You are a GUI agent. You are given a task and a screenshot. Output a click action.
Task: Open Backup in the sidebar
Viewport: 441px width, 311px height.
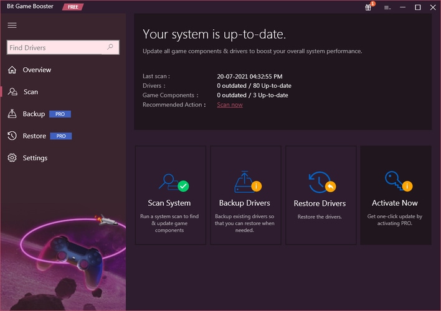click(34, 114)
